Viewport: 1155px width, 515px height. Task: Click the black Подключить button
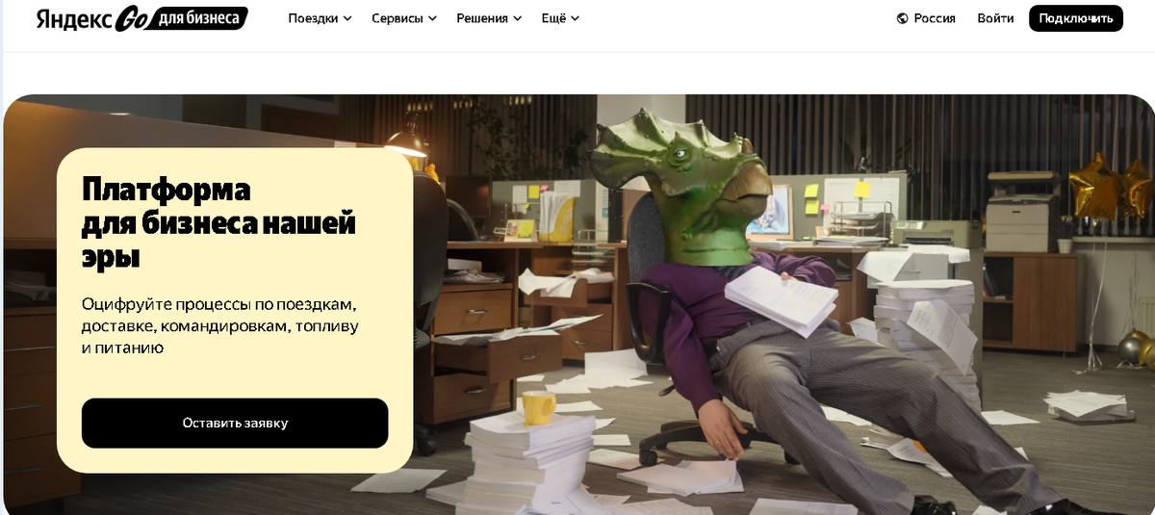point(1076,18)
